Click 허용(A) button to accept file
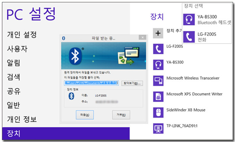The width and height of the screenshot is (235, 142). pyautogui.click(x=85, y=115)
